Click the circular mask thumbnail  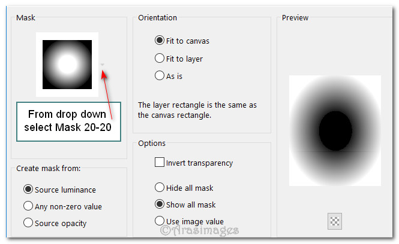pos(67,63)
